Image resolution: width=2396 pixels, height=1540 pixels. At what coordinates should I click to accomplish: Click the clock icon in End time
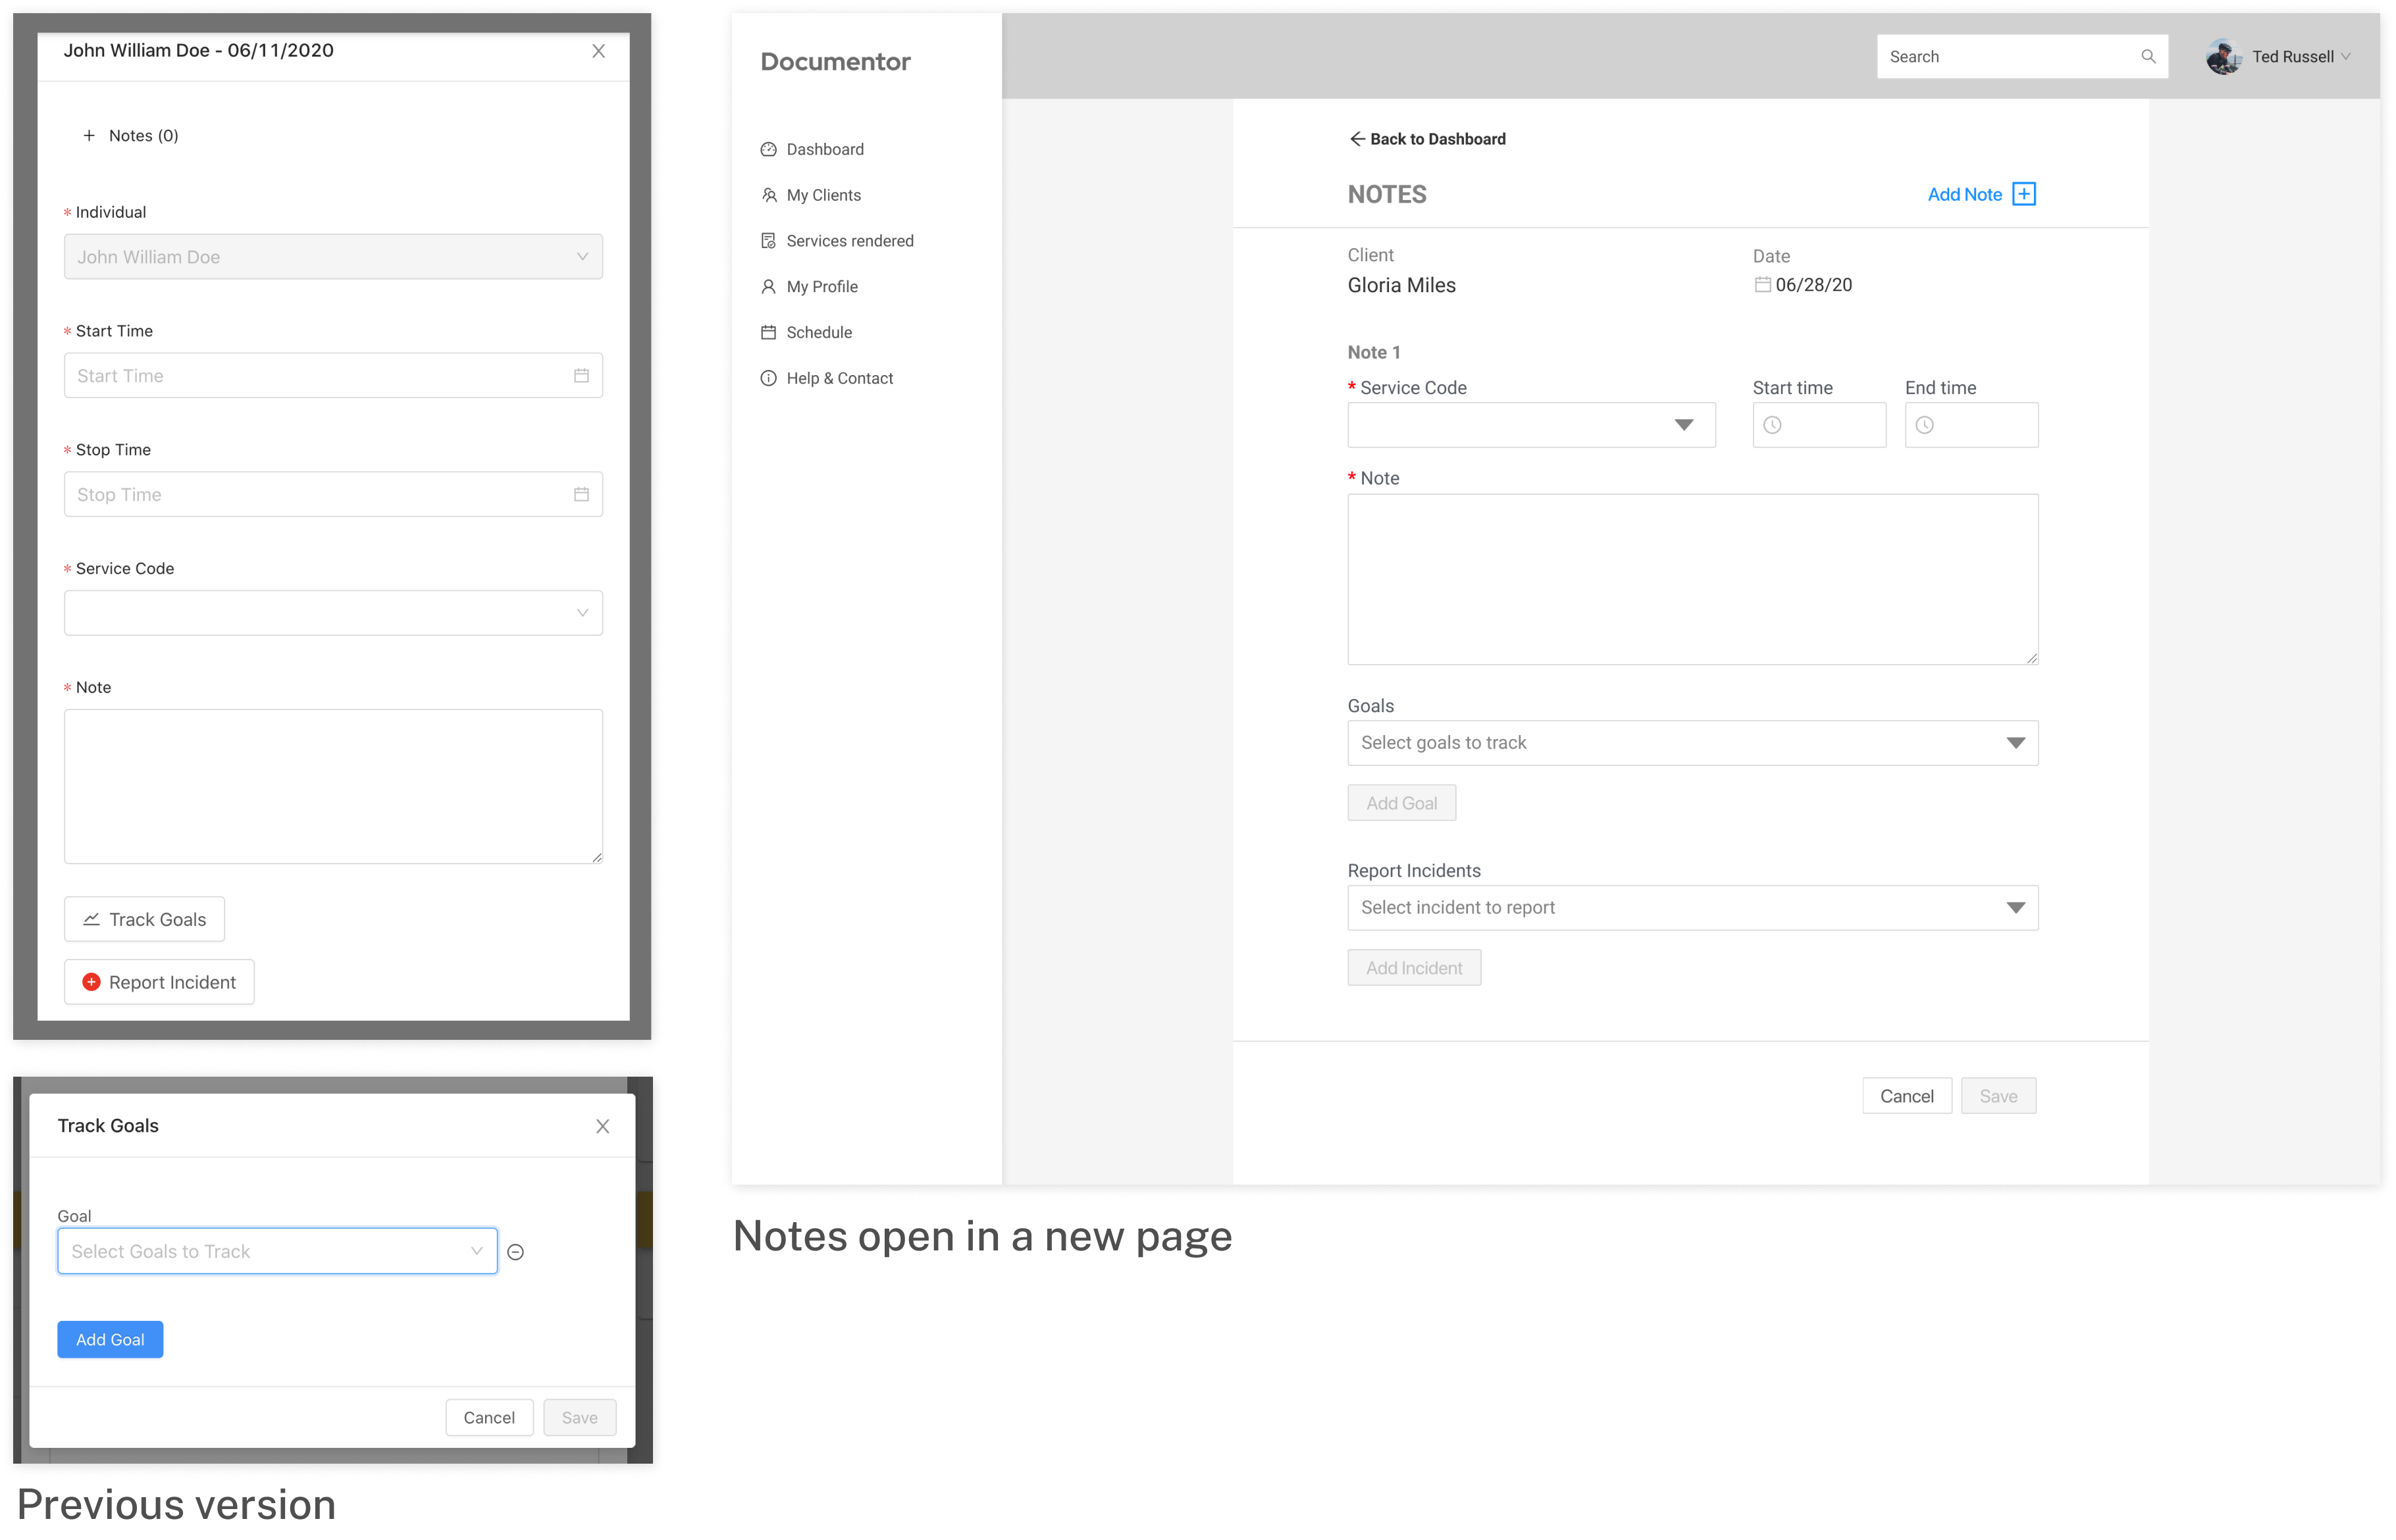tap(1924, 425)
